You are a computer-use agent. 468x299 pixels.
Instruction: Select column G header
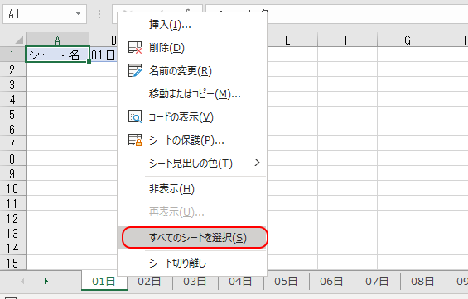point(408,40)
